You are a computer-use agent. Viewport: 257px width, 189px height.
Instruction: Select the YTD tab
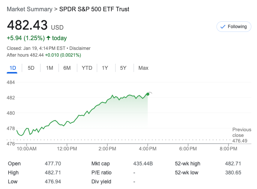tap(87, 68)
